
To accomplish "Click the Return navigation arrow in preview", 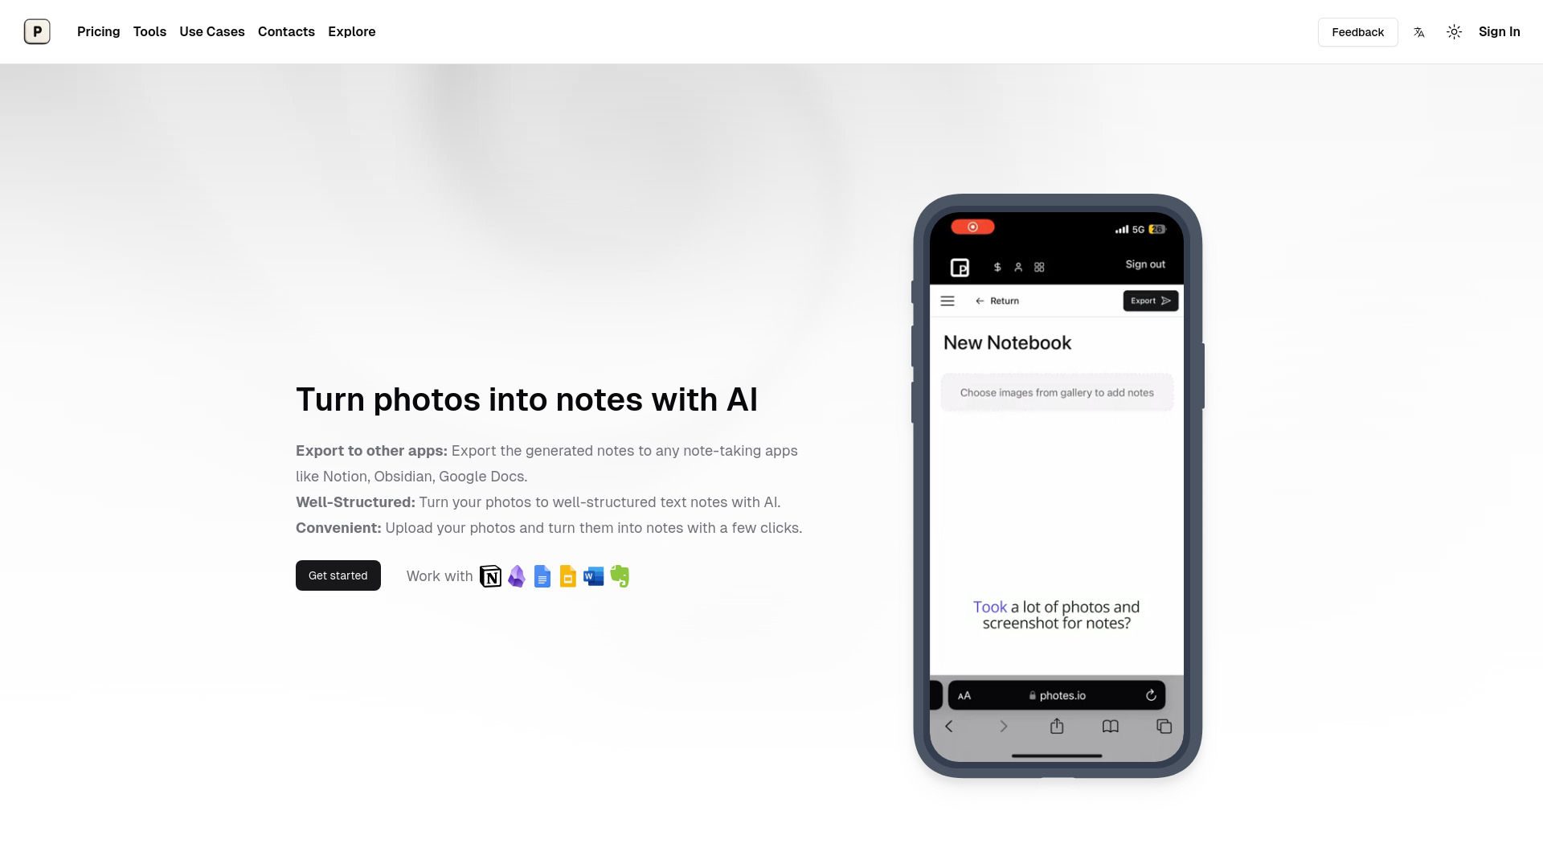I will 980,301.
